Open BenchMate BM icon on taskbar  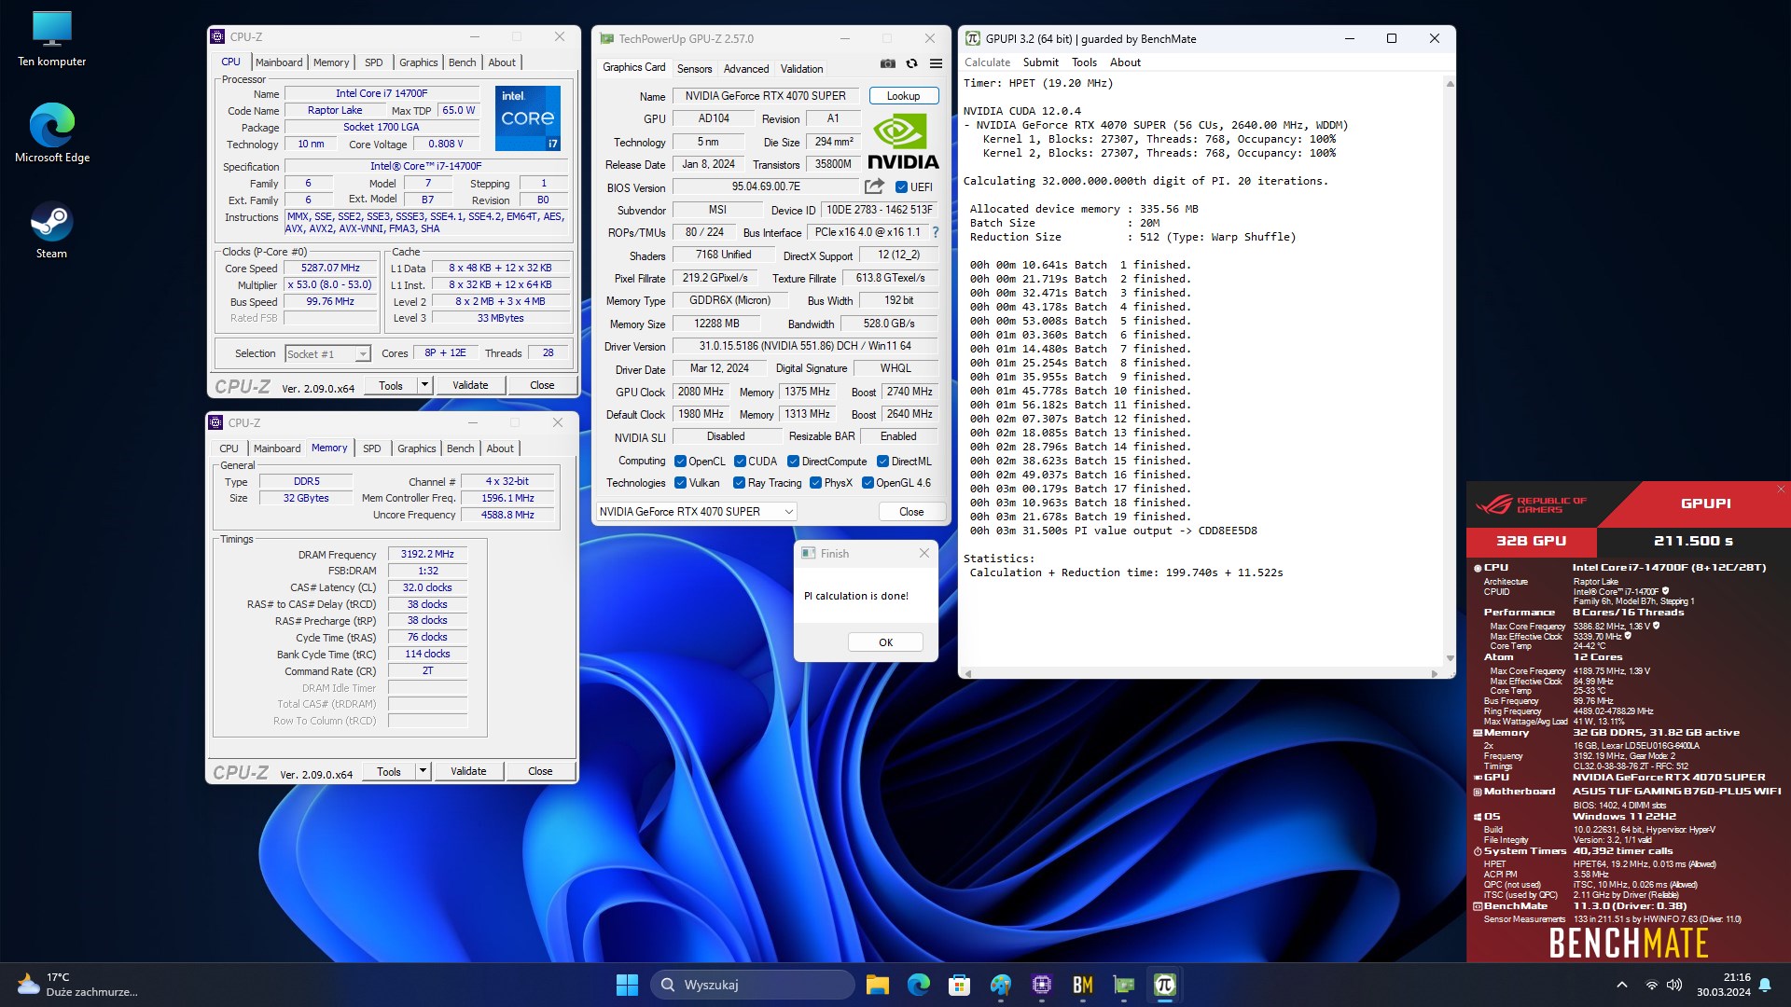(1082, 985)
